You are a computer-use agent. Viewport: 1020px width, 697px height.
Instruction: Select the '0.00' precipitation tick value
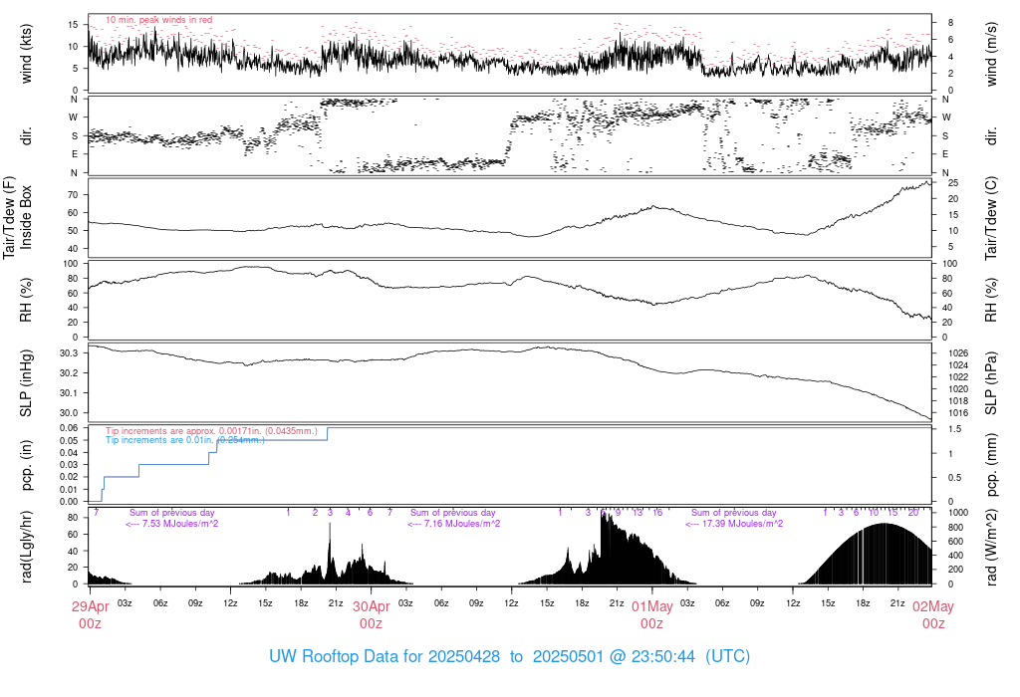pos(69,502)
